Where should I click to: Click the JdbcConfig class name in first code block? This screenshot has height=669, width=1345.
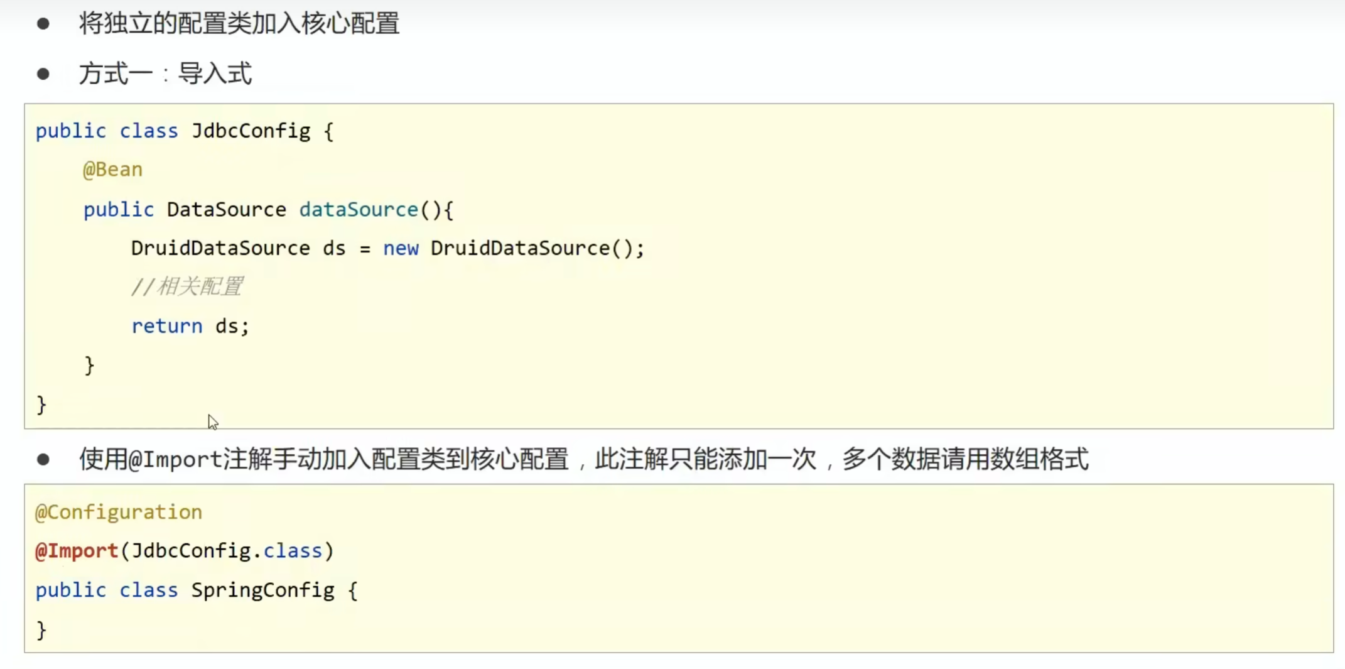pos(251,131)
